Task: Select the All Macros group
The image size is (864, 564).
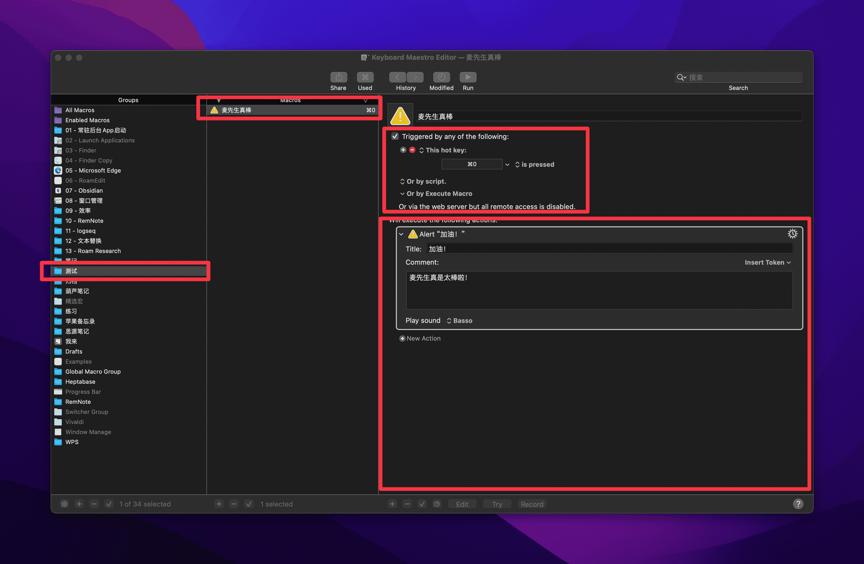Action: [x=79, y=110]
